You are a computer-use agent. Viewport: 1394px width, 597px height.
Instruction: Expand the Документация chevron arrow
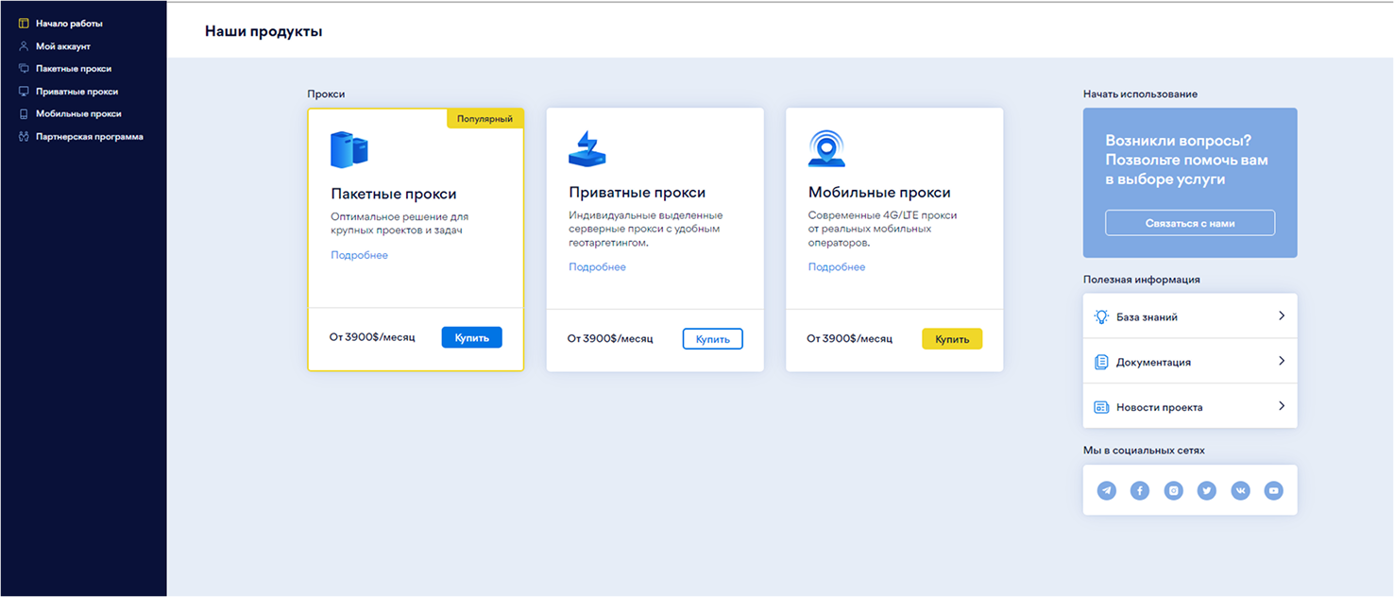[1281, 361]
